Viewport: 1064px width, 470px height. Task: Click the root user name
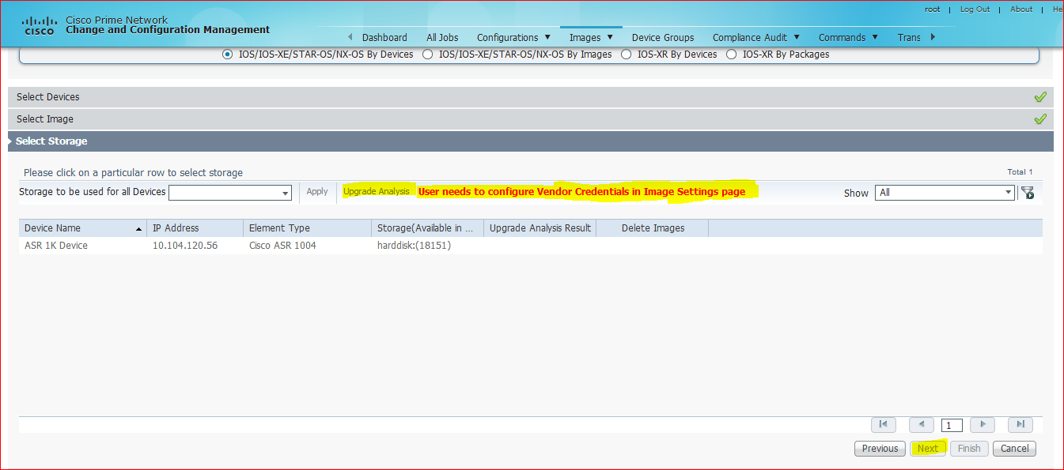[932, 9]
